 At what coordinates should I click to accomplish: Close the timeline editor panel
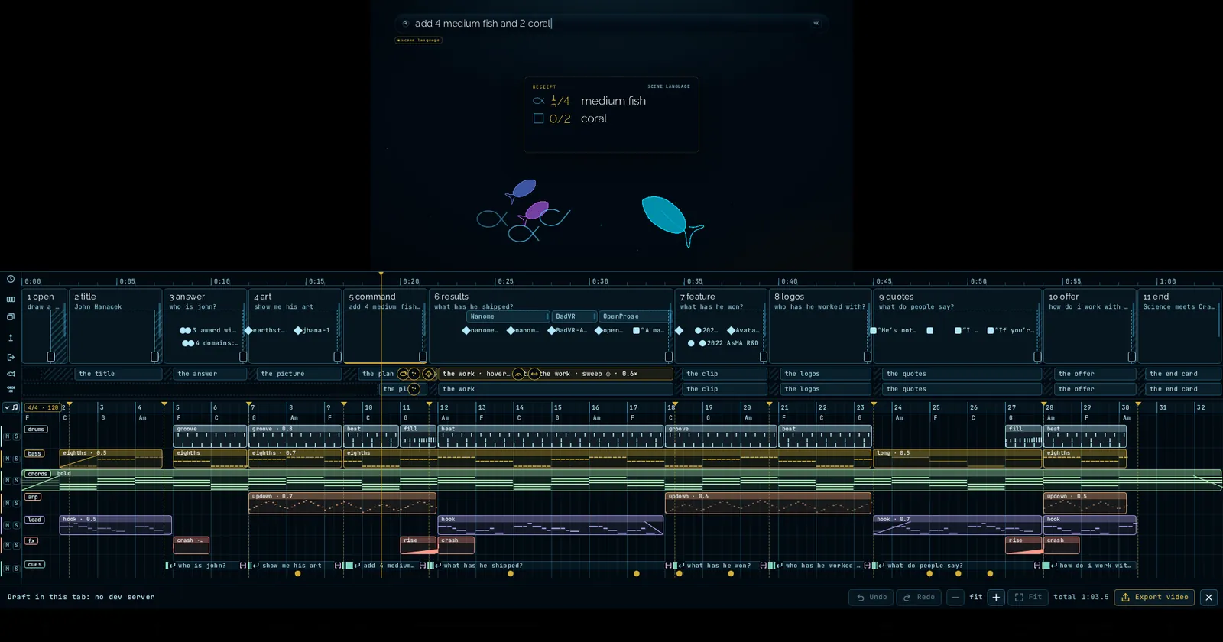tap(1208, 598)
